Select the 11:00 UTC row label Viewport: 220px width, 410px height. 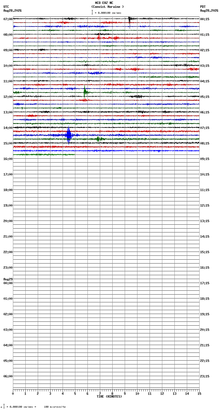tap(8, 81)
